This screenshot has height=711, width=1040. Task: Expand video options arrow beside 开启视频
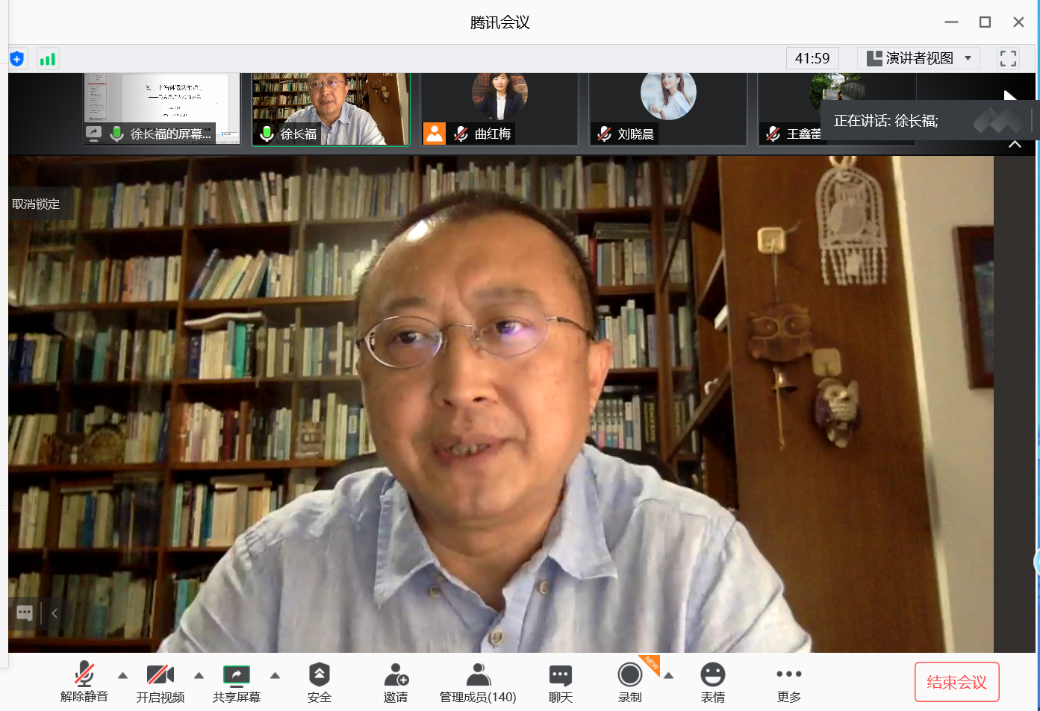[199, 676]
